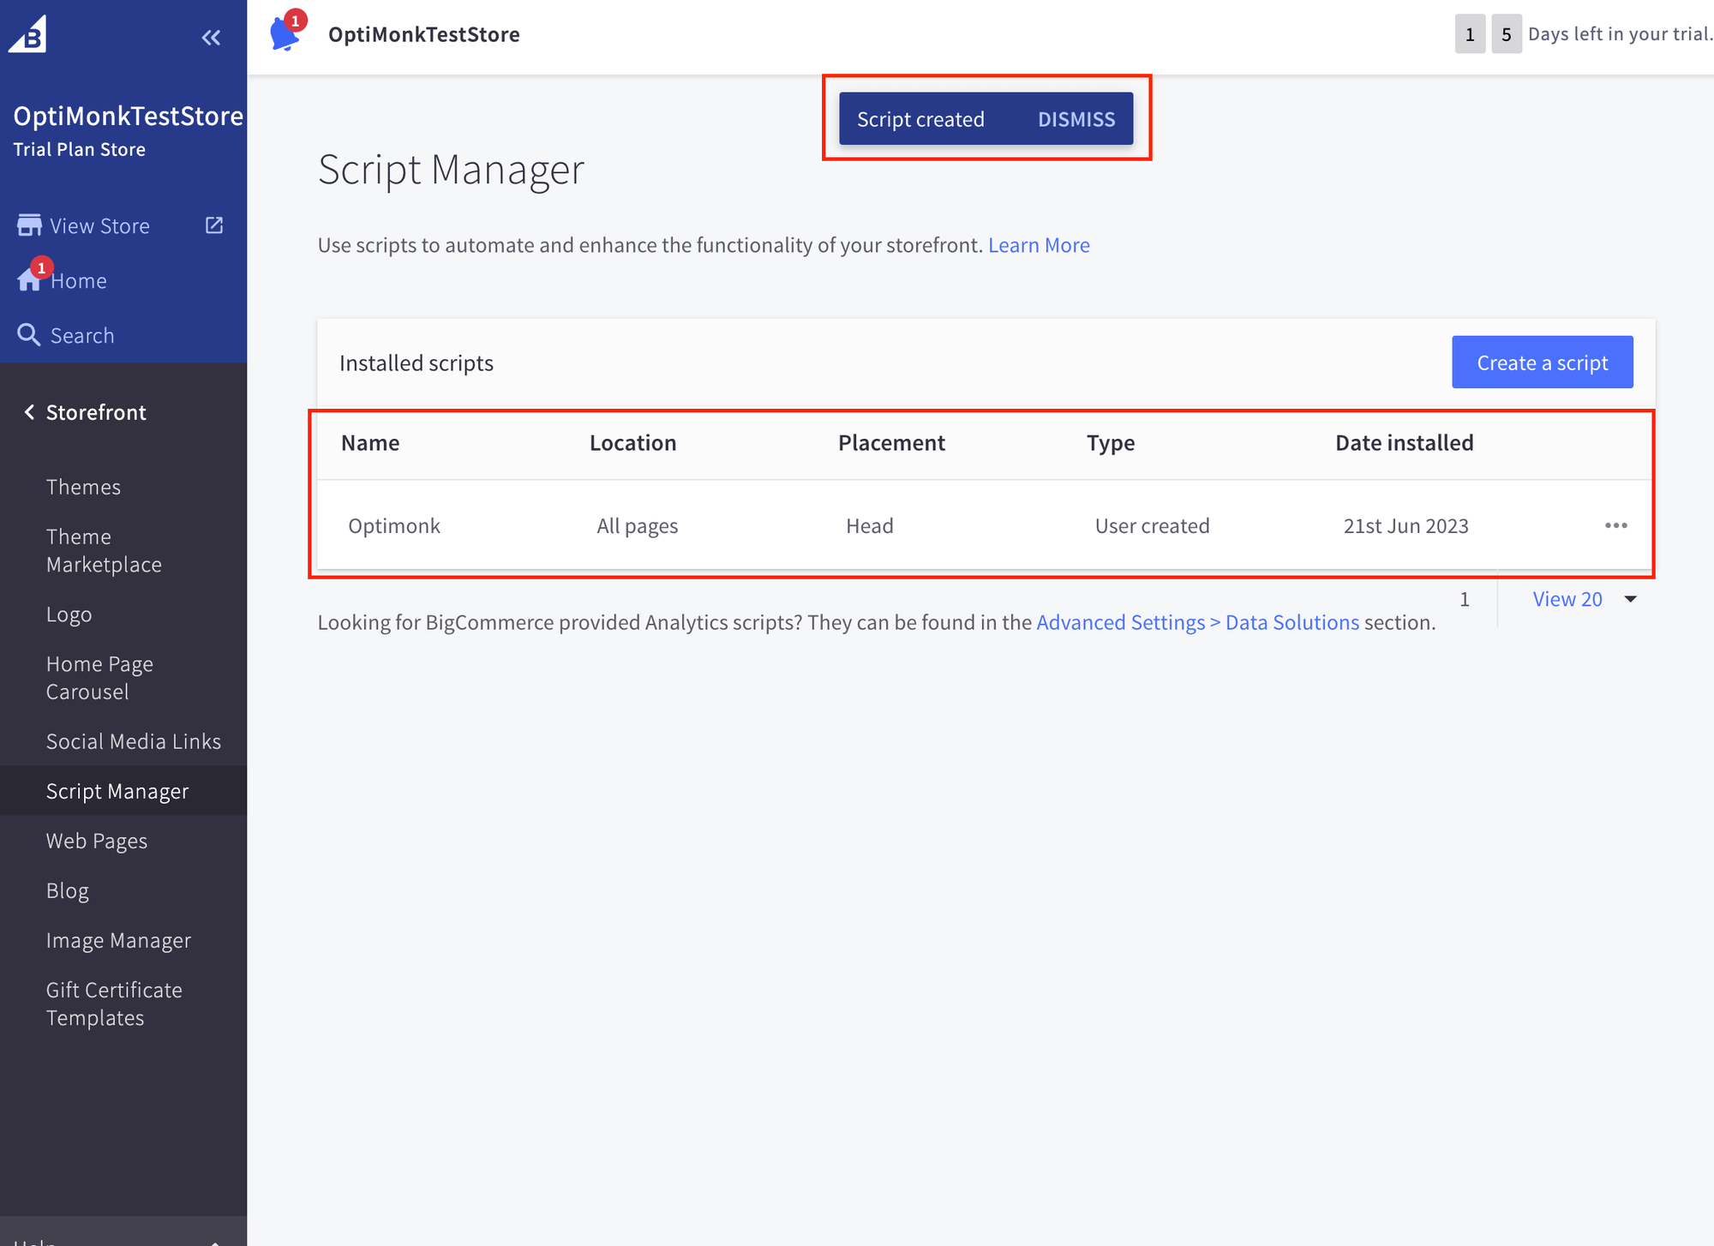The image size is (1714, 1246).
Task: Click the OptiMonkTestStore name in sidebar
Action: [x=129, y=116]
